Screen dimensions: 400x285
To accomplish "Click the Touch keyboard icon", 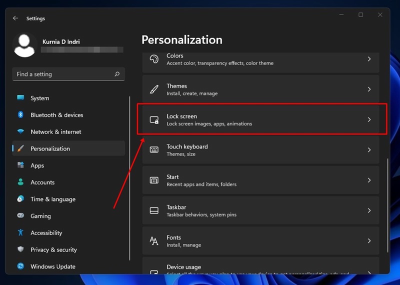I will (x=154, y=150).
